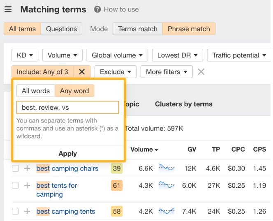The image size is (273, 221).
Task: Check the best tents for camping checkbox
Action: coord(15,186)
